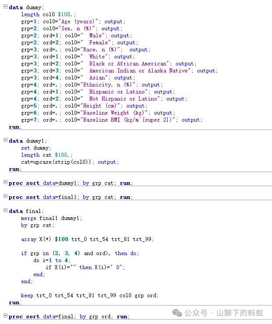Click the 'Female' string literal
This screenshot has height=324, width=272.
[x=96, y=43]
